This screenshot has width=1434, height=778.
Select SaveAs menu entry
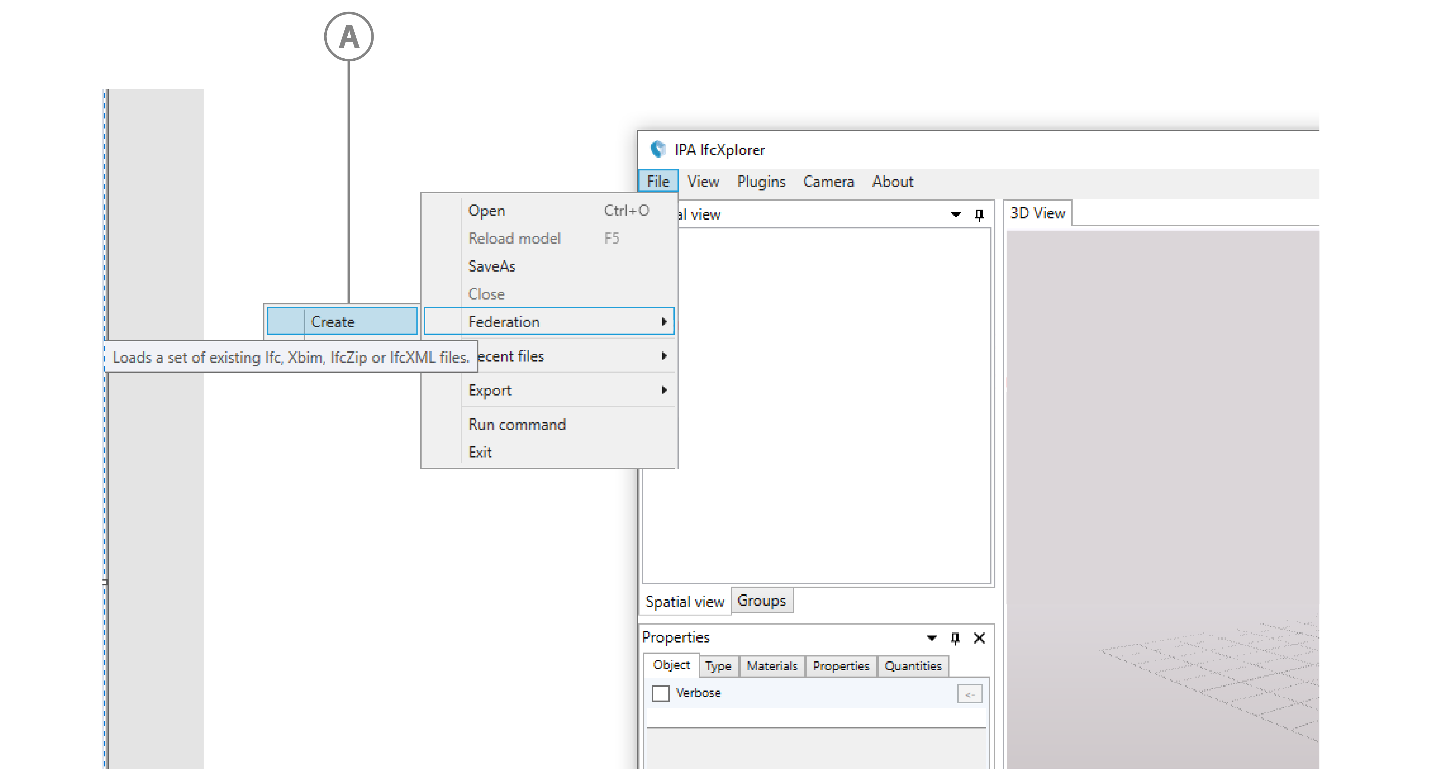[x=491, y=266]
